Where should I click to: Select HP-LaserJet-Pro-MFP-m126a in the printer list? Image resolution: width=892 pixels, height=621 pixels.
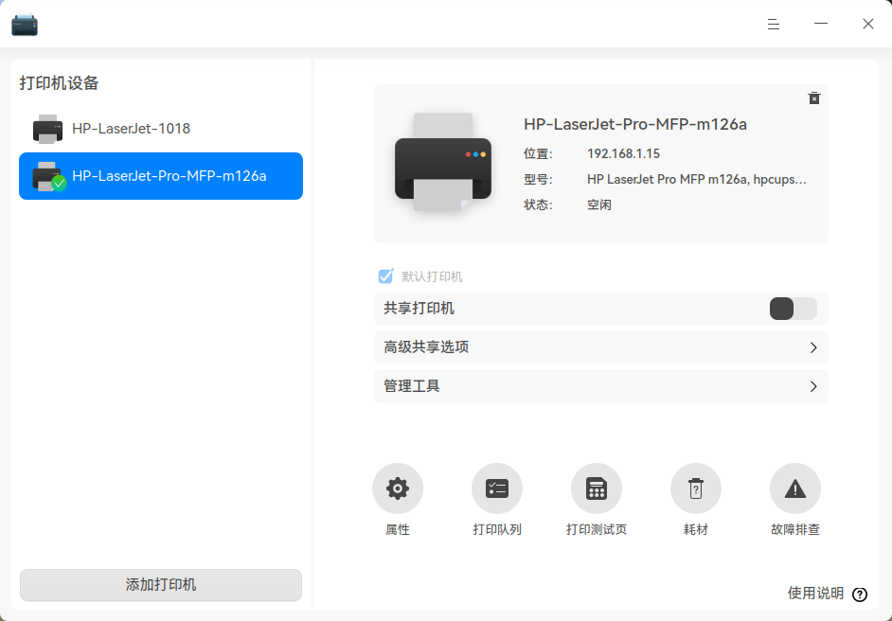click(161, 176)
